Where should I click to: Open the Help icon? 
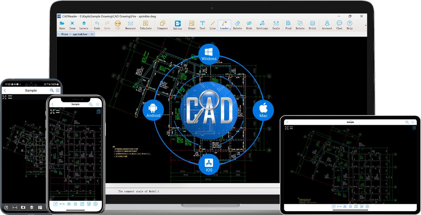click(349, 25)
